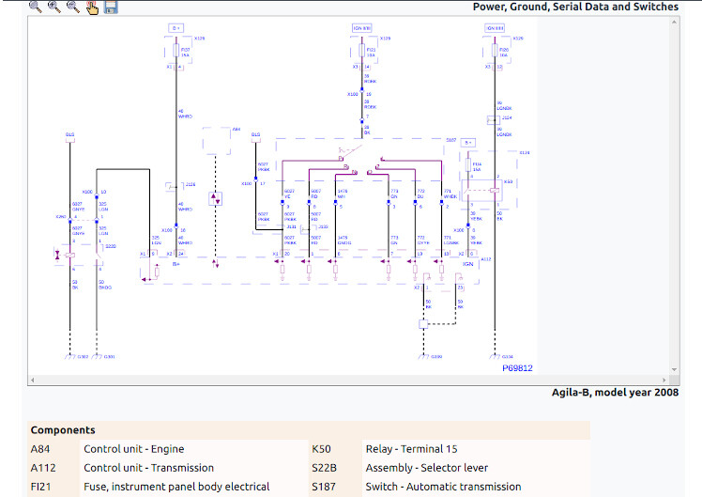Image resolution: width=702 pixels, height=497 pixels.
Task: Select the hand pointer tool
Action: point(92,7)
